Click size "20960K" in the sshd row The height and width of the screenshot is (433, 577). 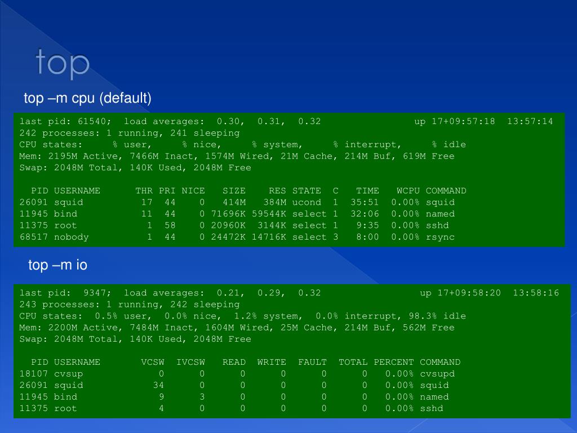pos(228,226)
